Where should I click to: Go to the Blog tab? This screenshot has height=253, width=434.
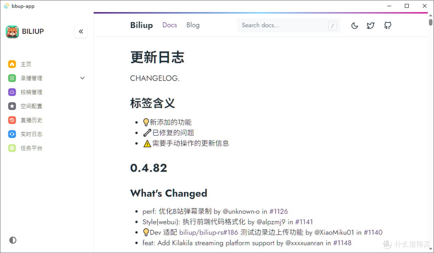pos(193,25)
